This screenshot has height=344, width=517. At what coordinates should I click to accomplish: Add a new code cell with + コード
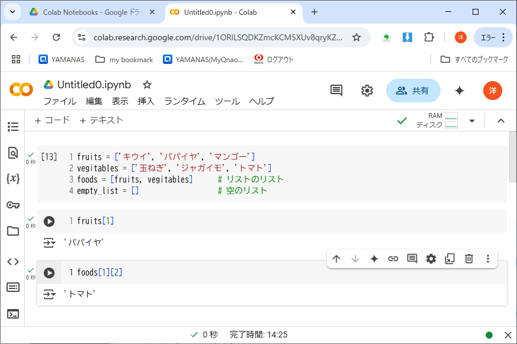click(52, 120)
